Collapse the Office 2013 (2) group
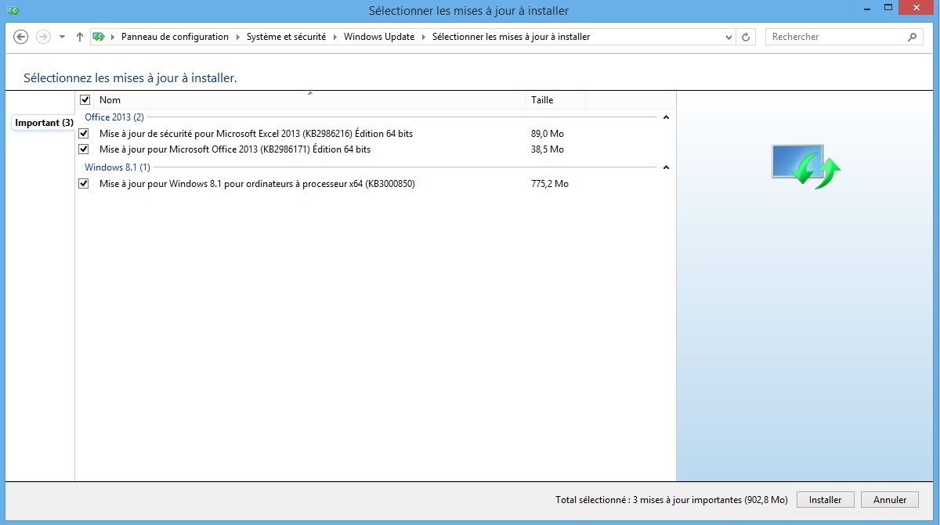The height and width of the screenshot is (525, 940). [x=666, y=117]
